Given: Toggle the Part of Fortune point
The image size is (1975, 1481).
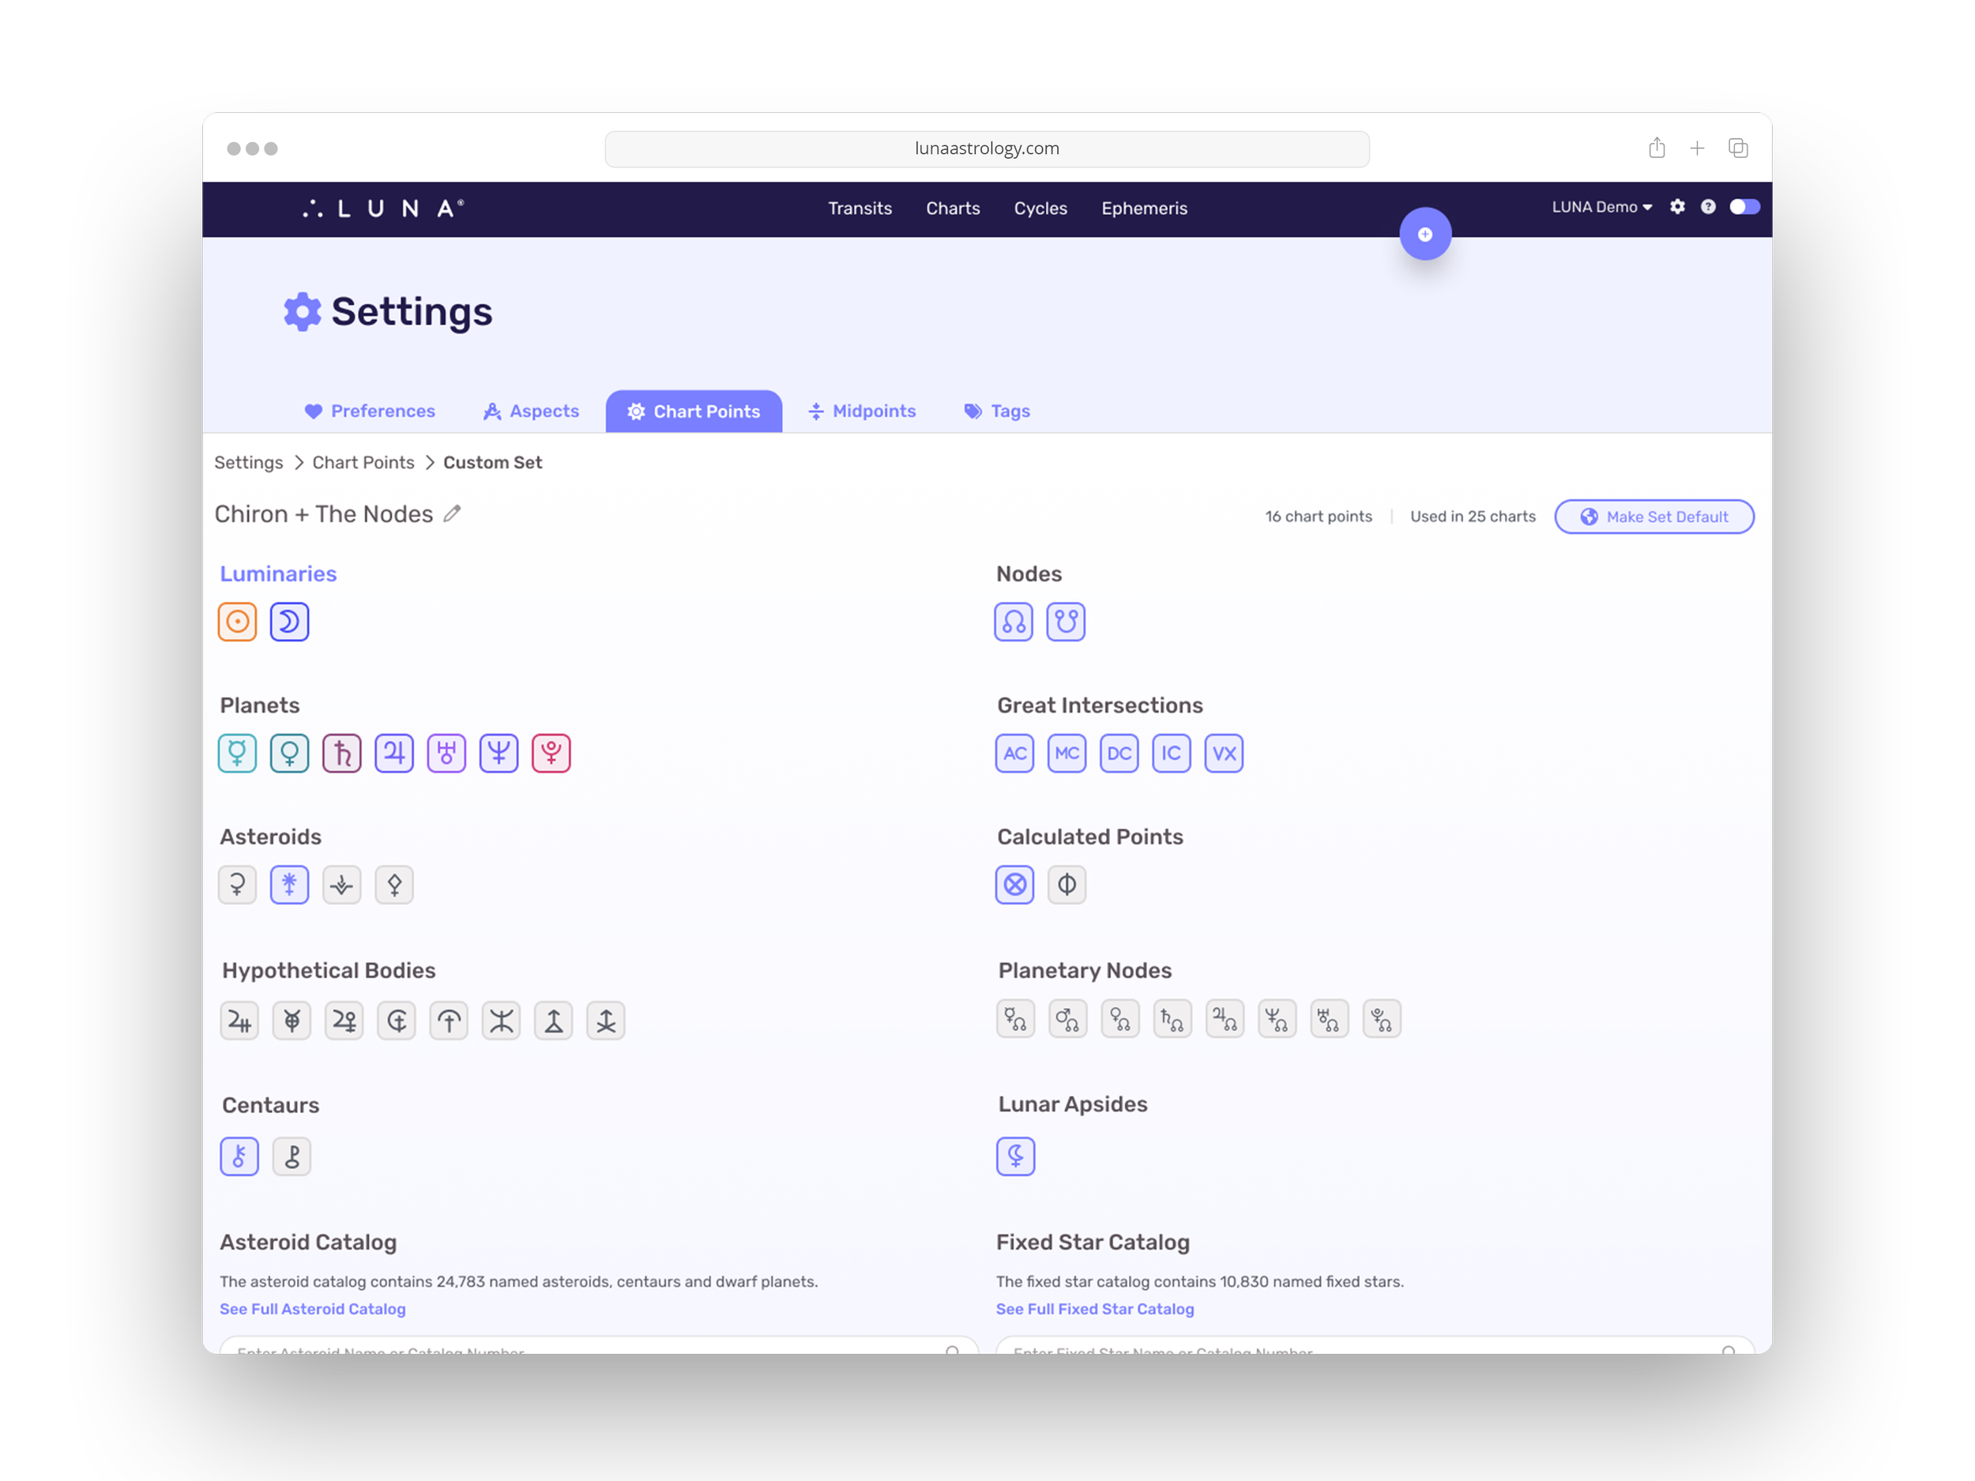Looking at the screenshot, I should tap(1014, 885).
